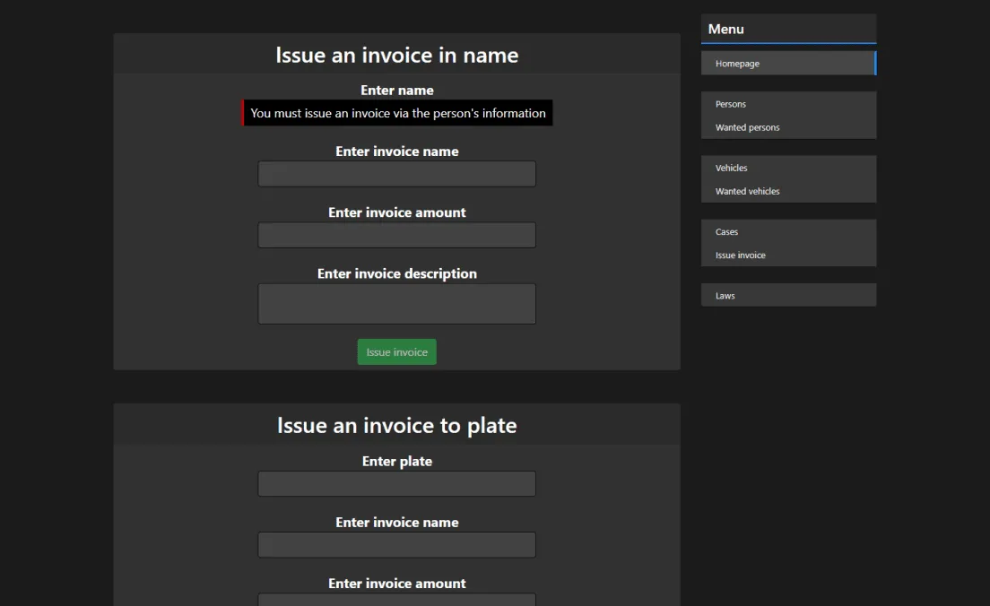Click the "Enter name" label
The image size is (990, 606).
[x=396, y=91]
